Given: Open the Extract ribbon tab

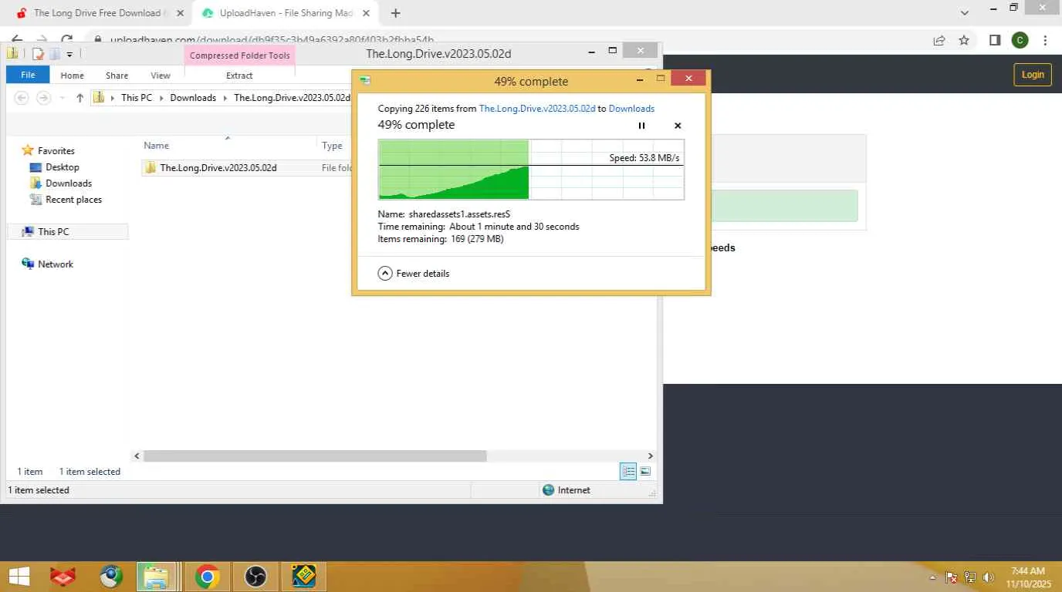Looking at the screenshot, I should tap(239, 76).
